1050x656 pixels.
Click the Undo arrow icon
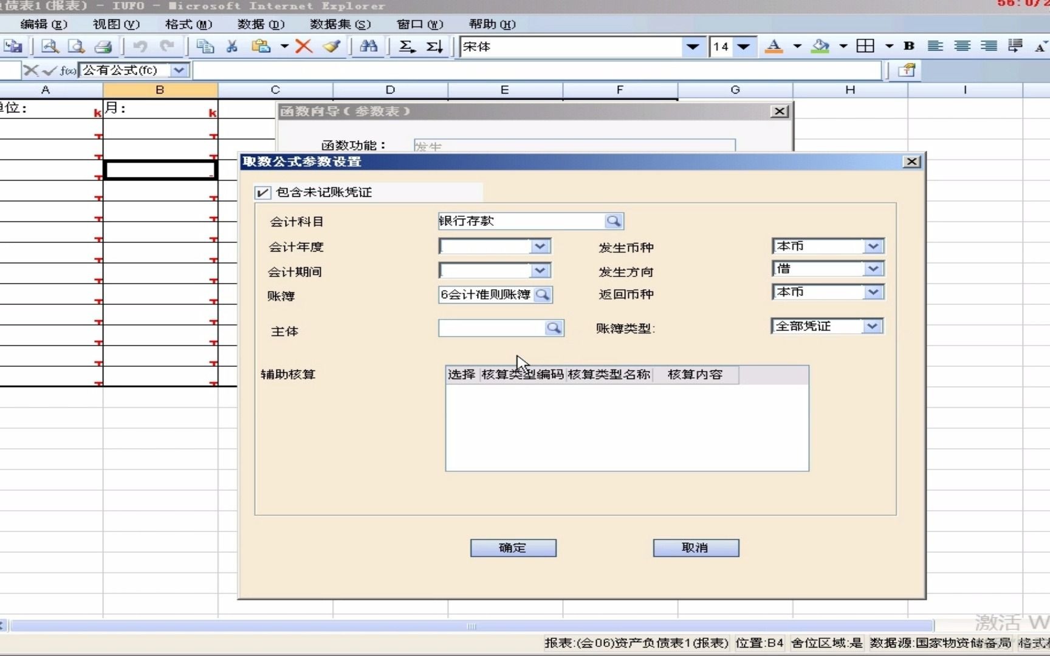(140, 46)
